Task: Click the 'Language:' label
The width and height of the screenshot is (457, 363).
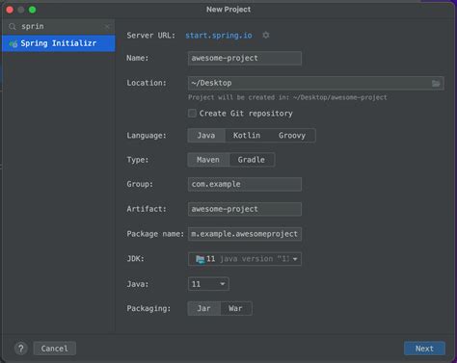Action: click(x=147, y=136)
